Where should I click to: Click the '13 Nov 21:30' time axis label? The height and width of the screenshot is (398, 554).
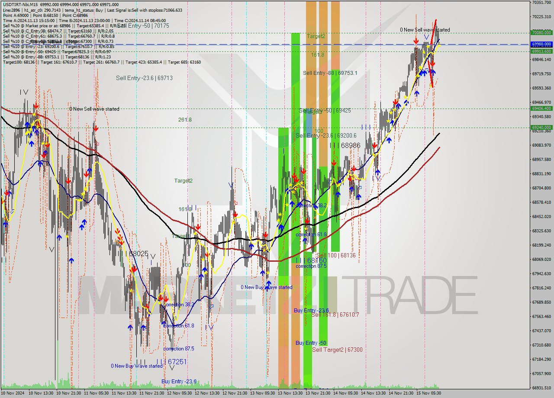[318, 393]
